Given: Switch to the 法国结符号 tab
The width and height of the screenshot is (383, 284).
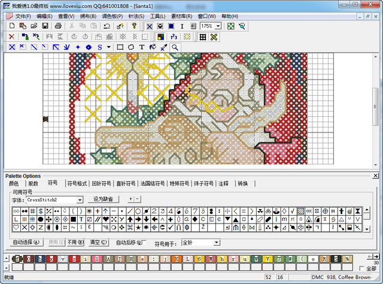Looking at the screenshot, I should [153, 183].
